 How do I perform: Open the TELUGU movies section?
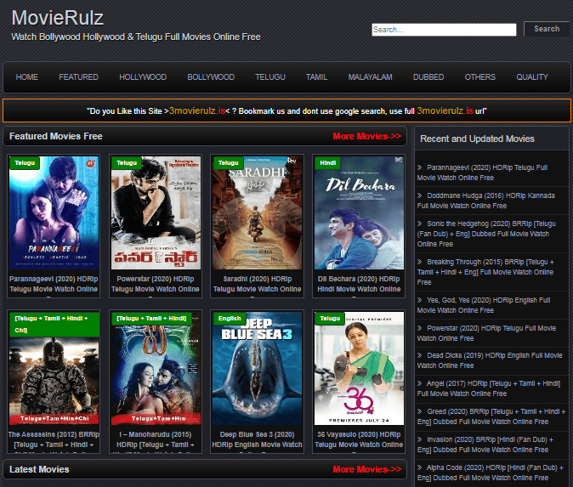pyautogui.click(x=270, y=77)
